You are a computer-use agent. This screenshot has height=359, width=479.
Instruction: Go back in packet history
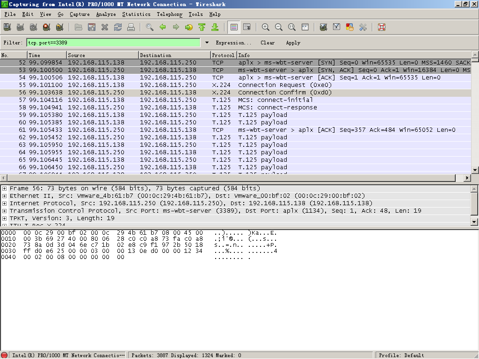(163, 27)
